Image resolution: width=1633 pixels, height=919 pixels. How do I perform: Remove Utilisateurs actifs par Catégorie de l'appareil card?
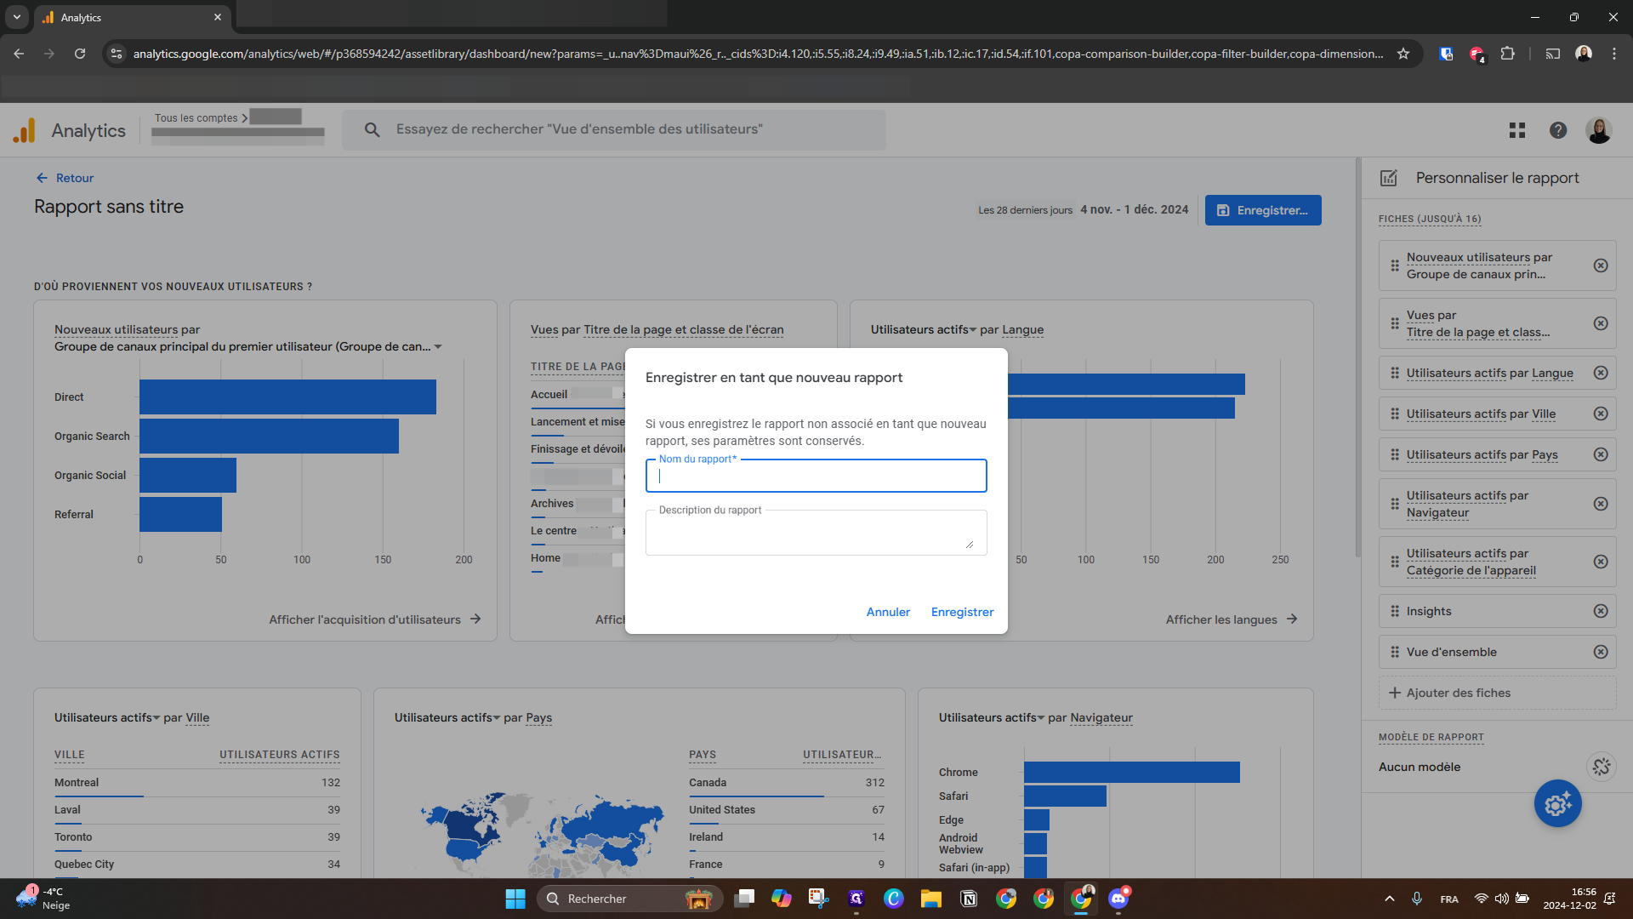pyautogui.click(x=1601, y=562)
